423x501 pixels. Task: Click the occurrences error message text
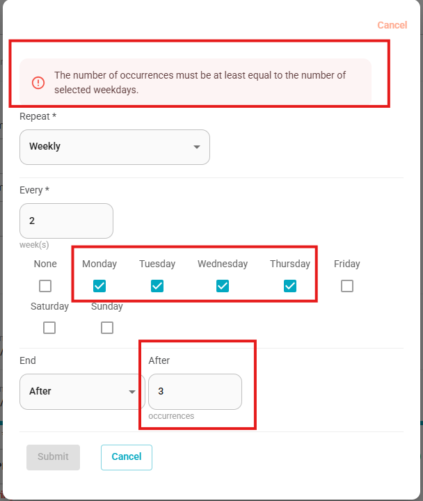click(200, 82)
